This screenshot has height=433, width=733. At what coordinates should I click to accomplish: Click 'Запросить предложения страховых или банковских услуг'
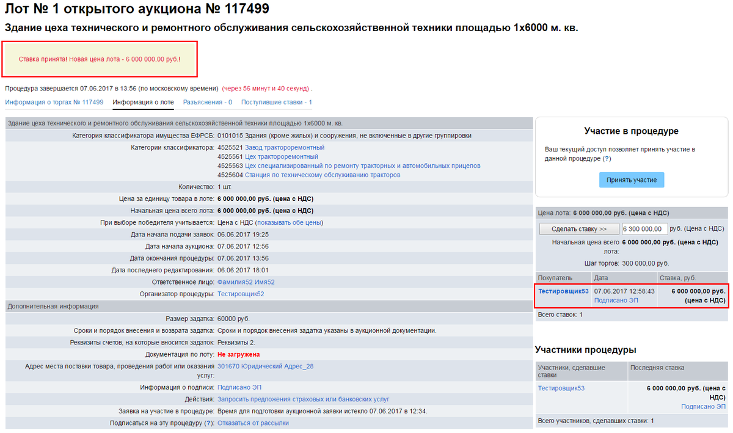point(304,399)
